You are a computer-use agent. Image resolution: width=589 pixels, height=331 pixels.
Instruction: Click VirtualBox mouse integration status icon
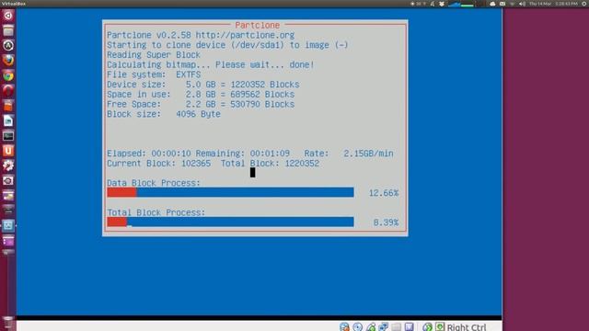(427, 327)
